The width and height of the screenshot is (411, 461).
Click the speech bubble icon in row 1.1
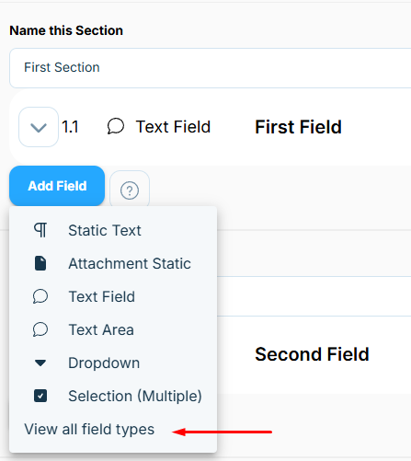(x=116, y=126)
